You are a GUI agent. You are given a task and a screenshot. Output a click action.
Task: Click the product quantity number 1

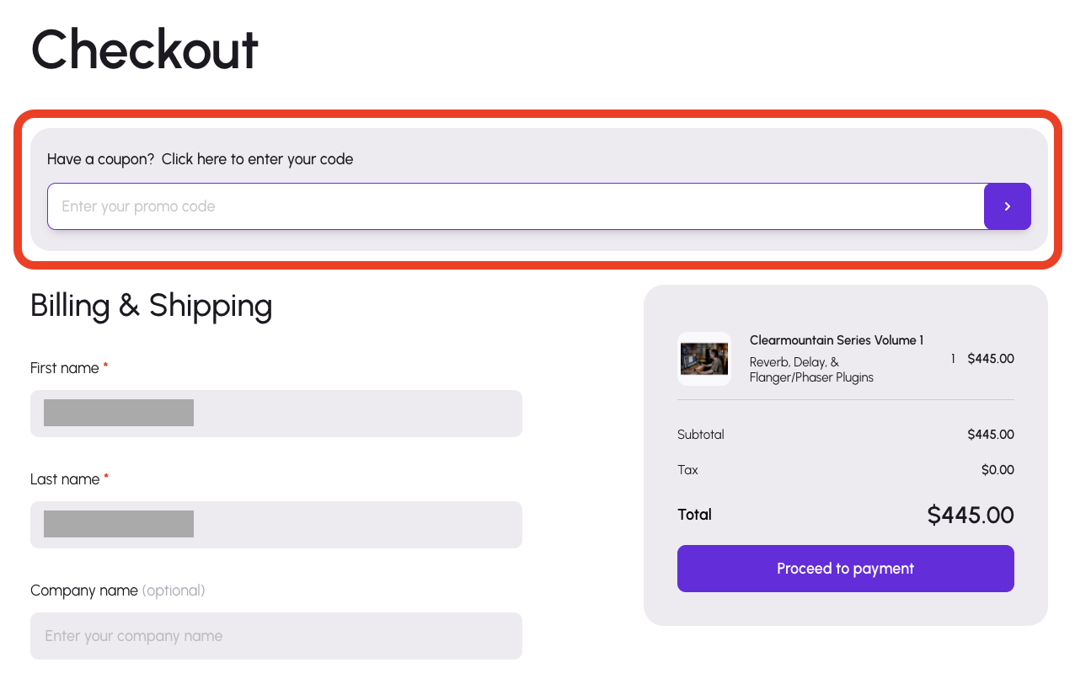click(953, 359)
